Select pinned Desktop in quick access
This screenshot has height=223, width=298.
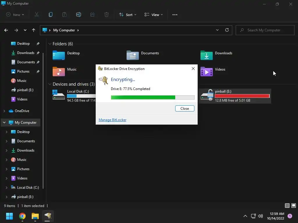coord(23,44)
